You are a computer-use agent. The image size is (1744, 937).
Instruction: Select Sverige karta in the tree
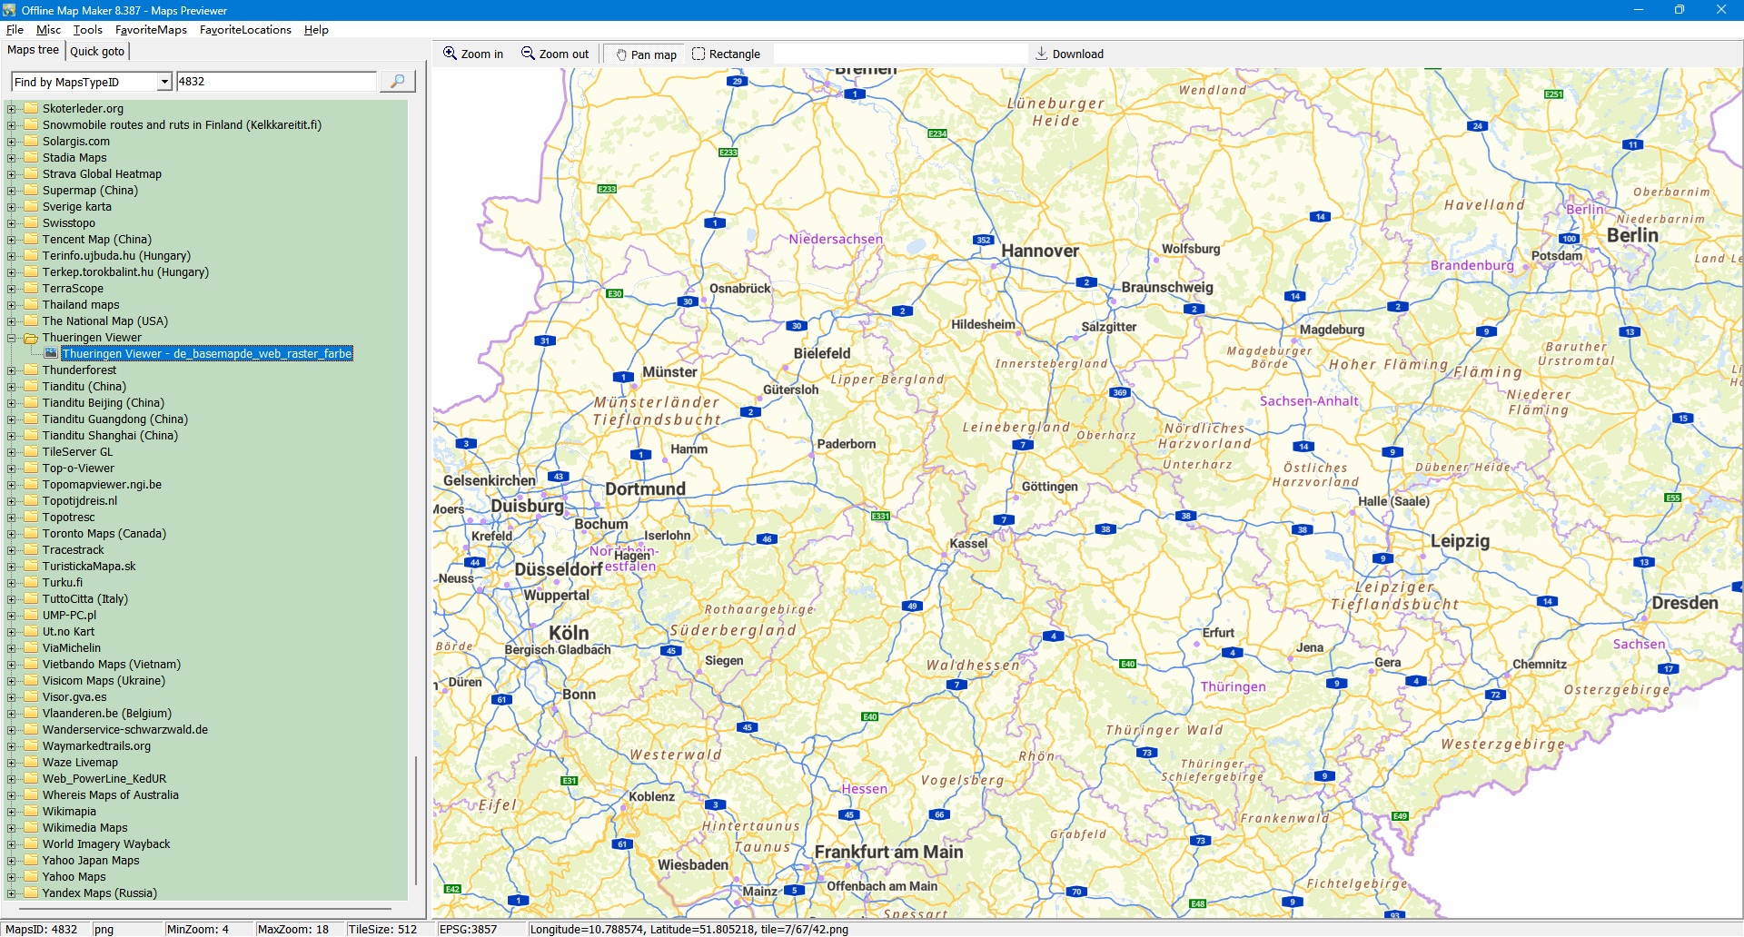[x=77, y=207]
